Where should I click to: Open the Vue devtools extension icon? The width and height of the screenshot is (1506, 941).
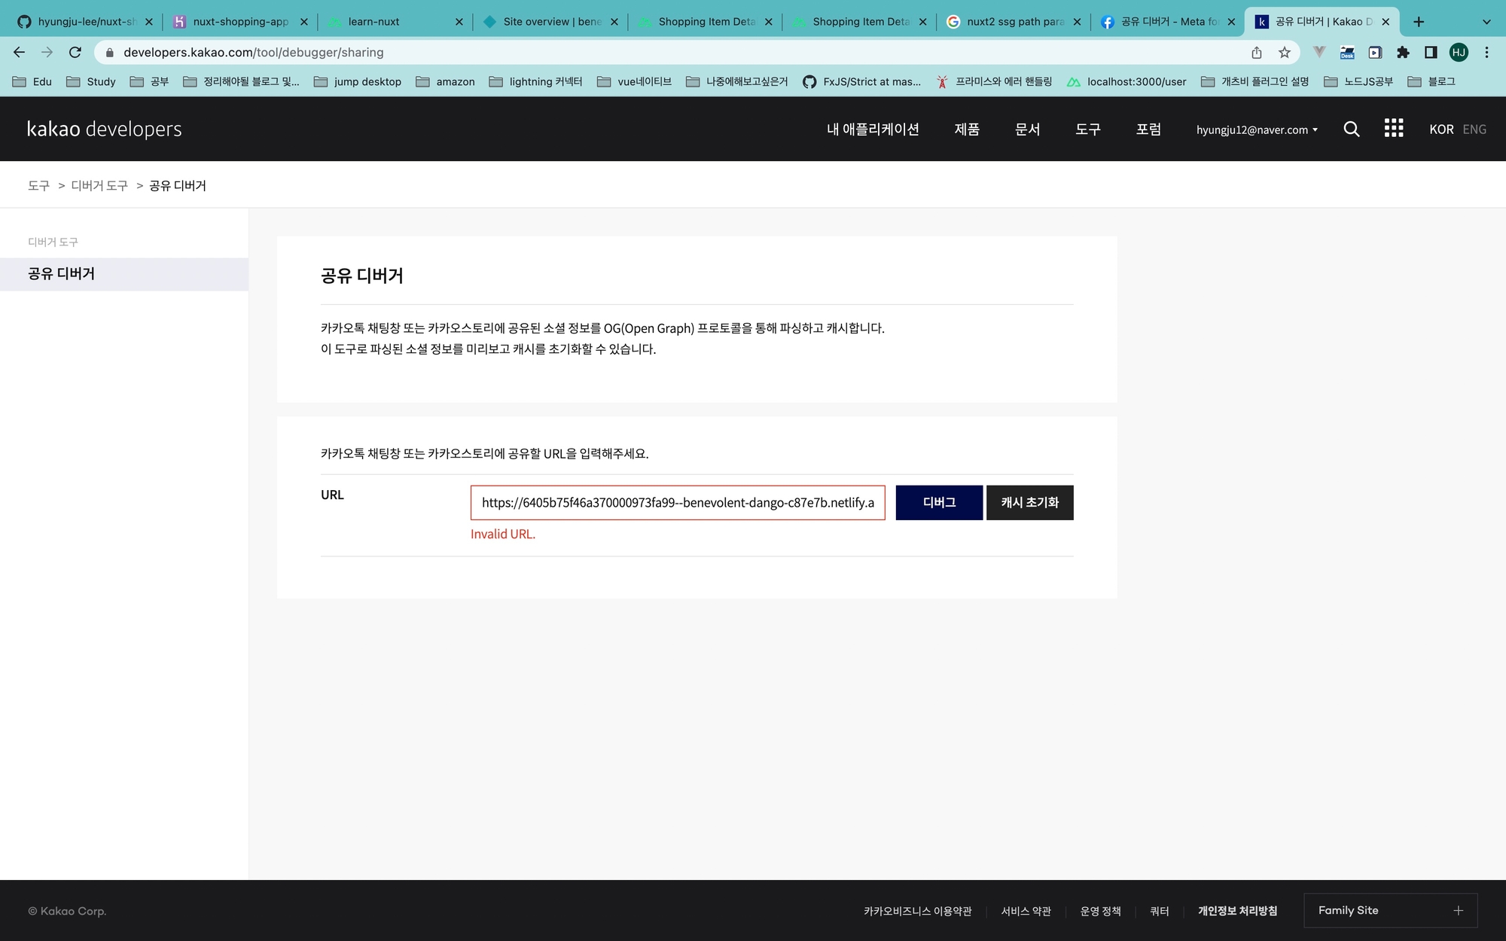pyautogui.click(x=1319, y=52)
